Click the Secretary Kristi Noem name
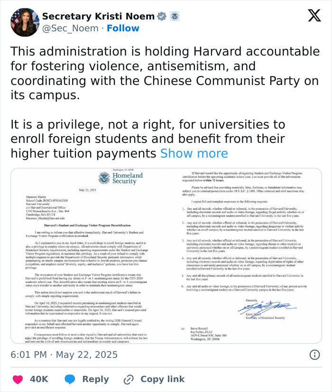This screenshot has height=392, width=332. [x=98, y=16]
